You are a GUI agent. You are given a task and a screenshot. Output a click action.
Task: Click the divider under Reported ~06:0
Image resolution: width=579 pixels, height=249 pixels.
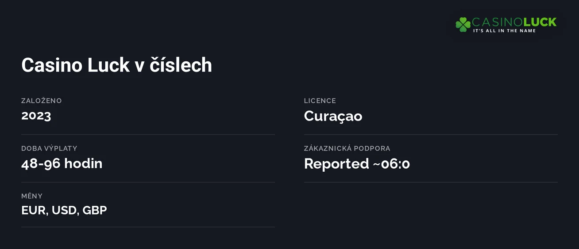point(431,182)
